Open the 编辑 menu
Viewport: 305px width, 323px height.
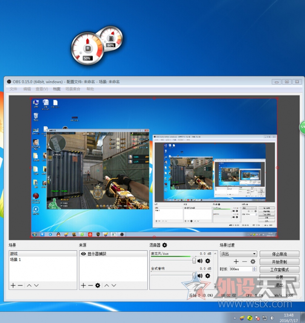coord(27,89)
